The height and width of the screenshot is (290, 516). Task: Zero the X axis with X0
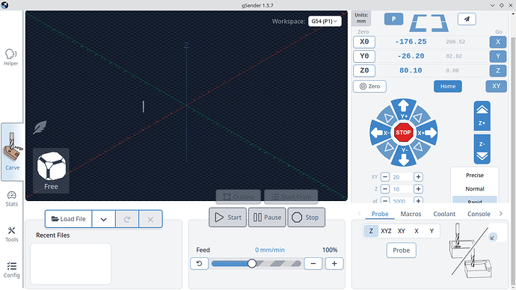click(x=364, y=42)
